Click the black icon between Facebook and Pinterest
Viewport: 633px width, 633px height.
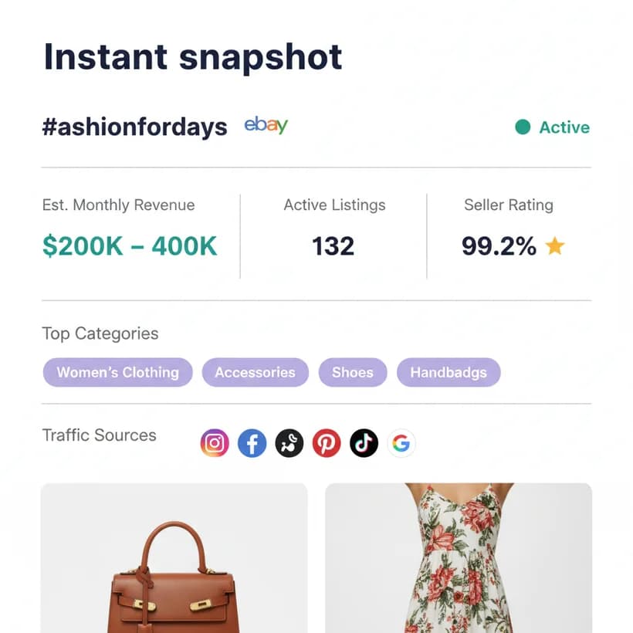click(289, 443)
